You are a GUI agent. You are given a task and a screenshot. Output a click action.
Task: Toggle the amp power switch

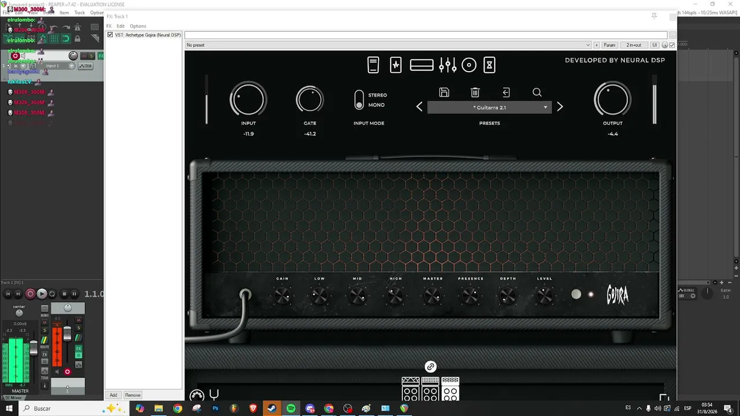pos(576,295)
